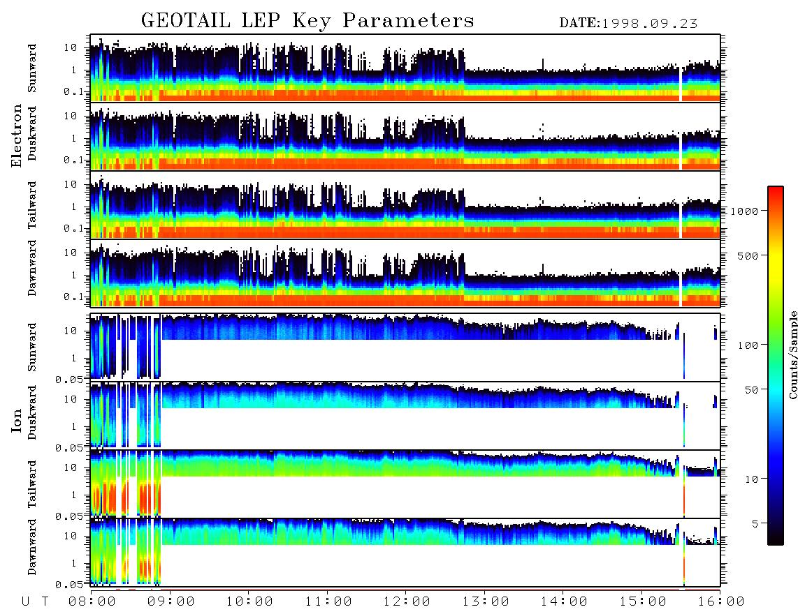The image size is (798, 614).
Task: Click the Ion 'Sunward' panel label
Action: pyautogui.click(x=32, y=347)
